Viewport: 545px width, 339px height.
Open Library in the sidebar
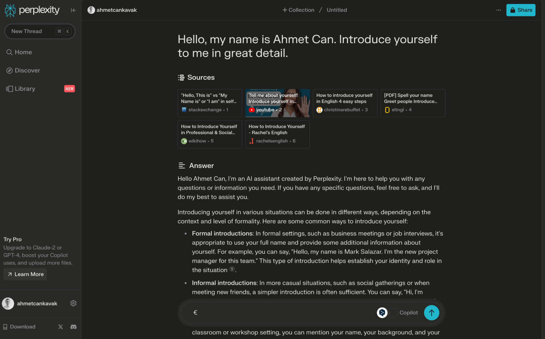(x=21, y=89)
